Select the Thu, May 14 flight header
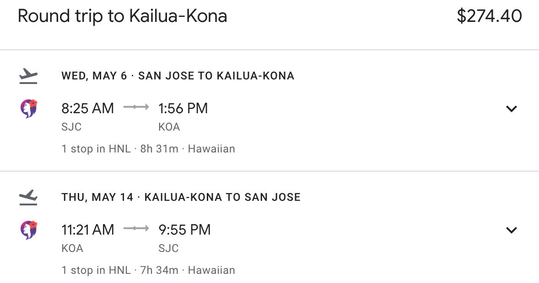 [x=181, y=197]
